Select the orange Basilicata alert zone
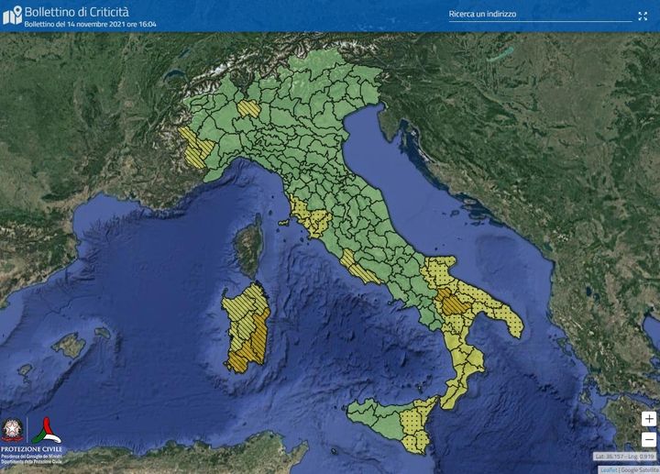The height and width of the screenshot is (474, 660). [x=453, y=302]
